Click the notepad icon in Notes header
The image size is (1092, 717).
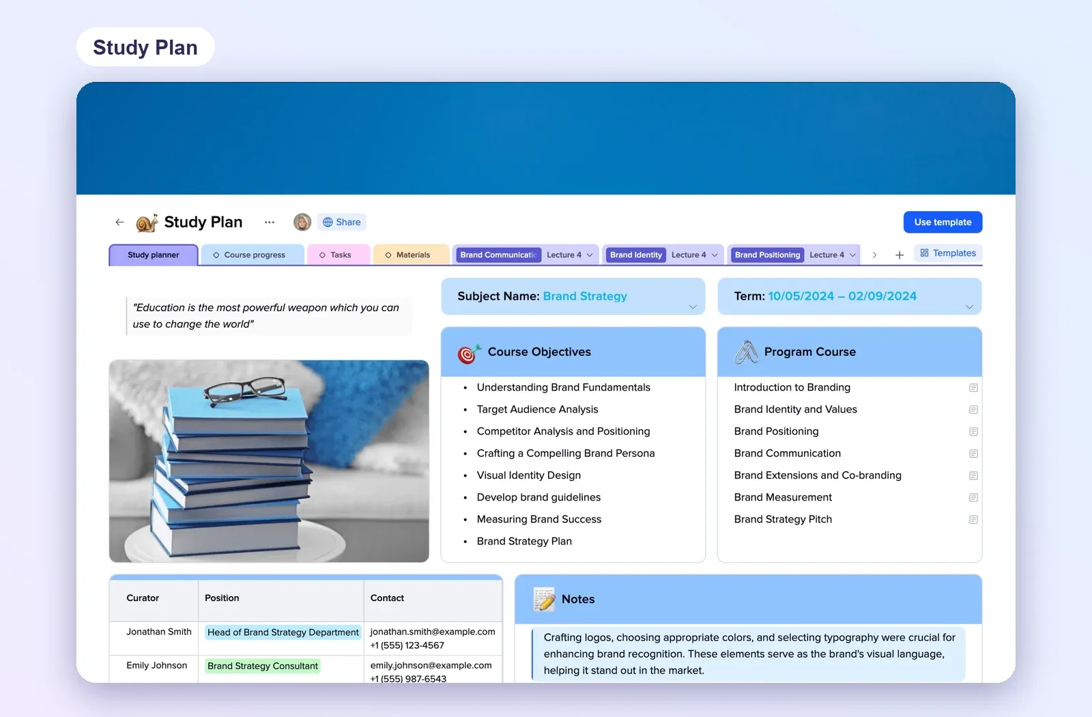pyautogui.click(x=544, y=599)
